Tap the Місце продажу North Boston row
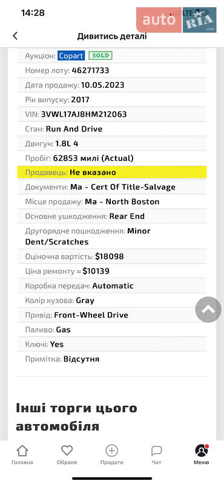Viewport: 224px width, 484px height. (x=112, y=202)
